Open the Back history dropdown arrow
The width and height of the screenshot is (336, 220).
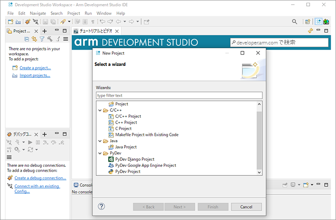click(x=125, y=22)
